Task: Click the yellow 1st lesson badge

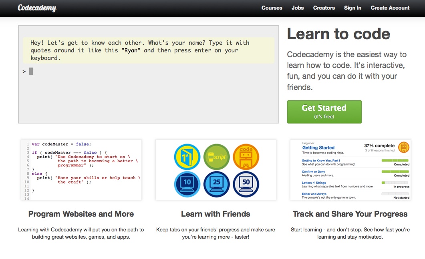Action: 187,157
